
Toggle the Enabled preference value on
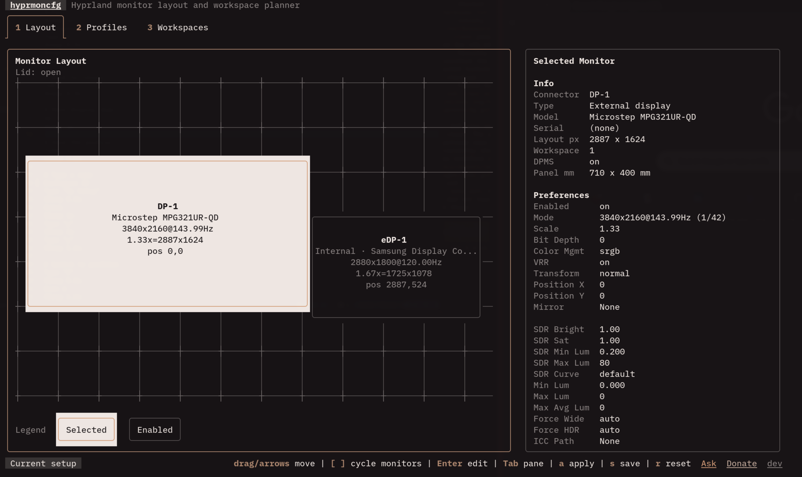605,206
